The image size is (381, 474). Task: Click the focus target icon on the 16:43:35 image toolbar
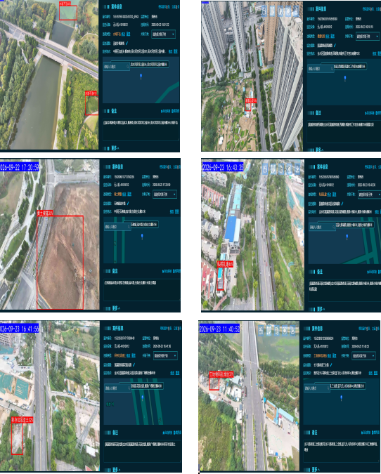[x=290, y=169]
